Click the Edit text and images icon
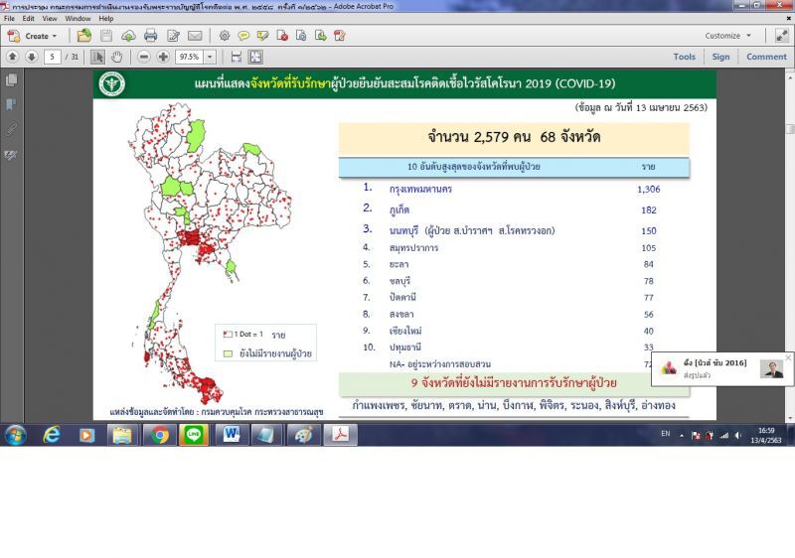The height and width of the screenshot is (558, 795). (173, 36)
